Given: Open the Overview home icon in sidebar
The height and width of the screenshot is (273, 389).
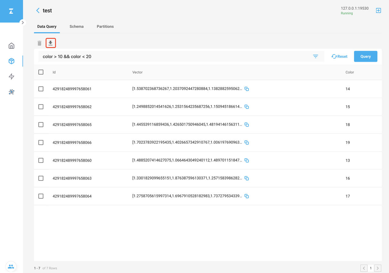Looking at the screenshot, I should [12, 46].
